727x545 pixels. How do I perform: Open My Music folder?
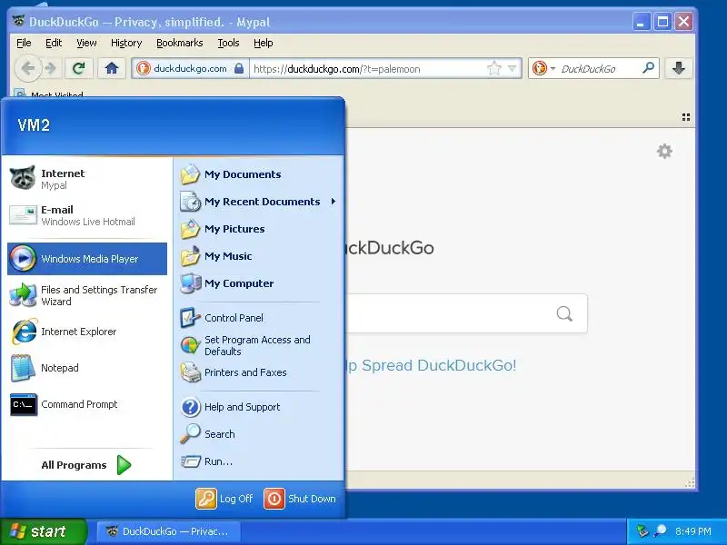259,256
